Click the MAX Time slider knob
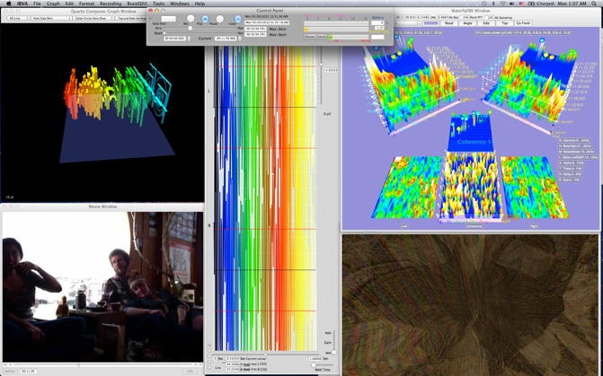603x376 pixels. [314, 365]
